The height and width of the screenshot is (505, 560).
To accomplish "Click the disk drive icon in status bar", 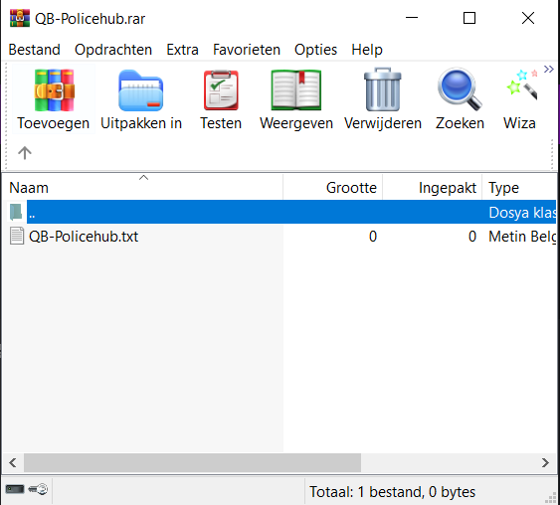I will (x=15, y=488).
